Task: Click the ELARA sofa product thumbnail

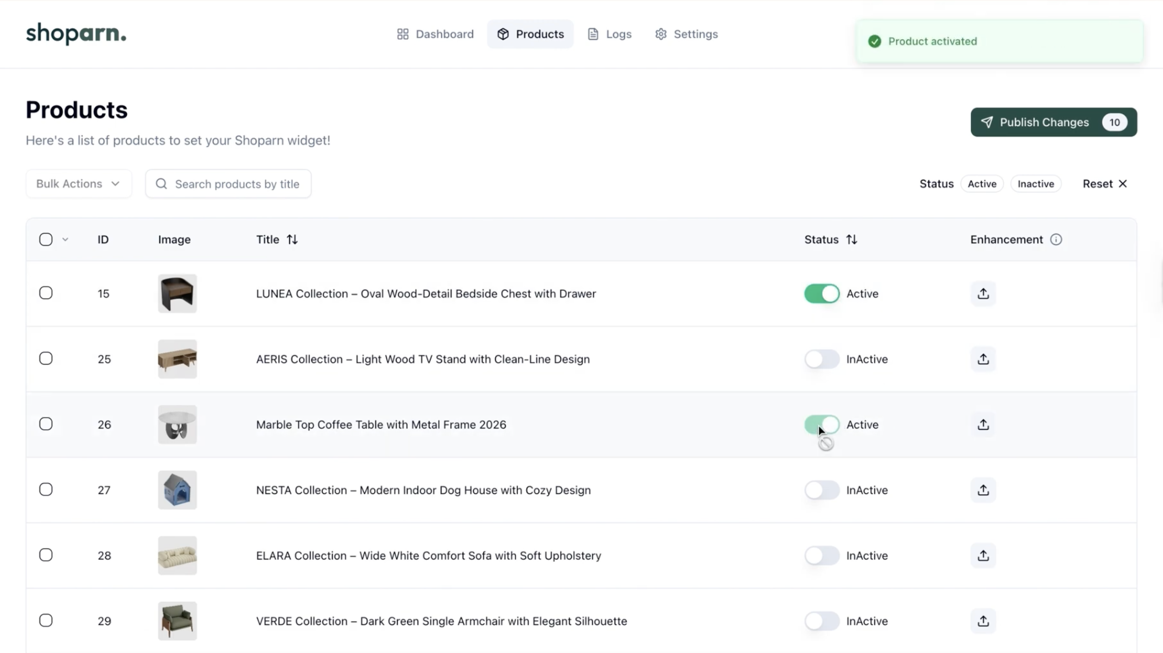Action: point(177,555)
